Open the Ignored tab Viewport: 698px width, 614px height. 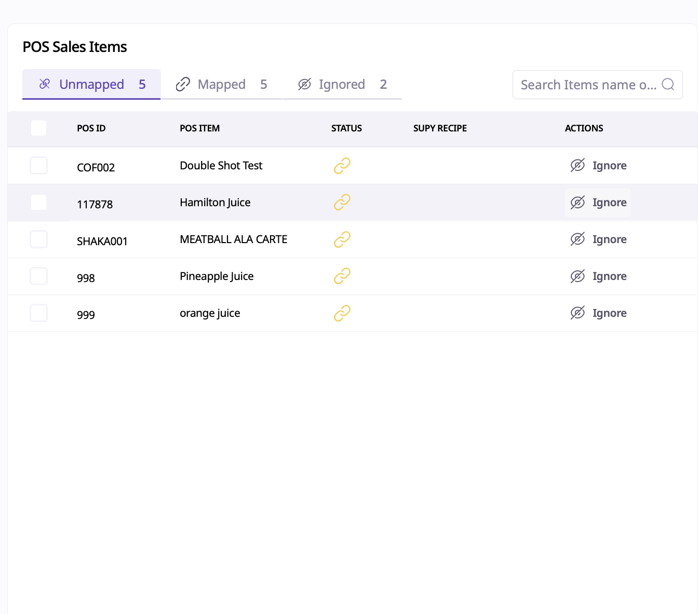[x=342, y=85]
